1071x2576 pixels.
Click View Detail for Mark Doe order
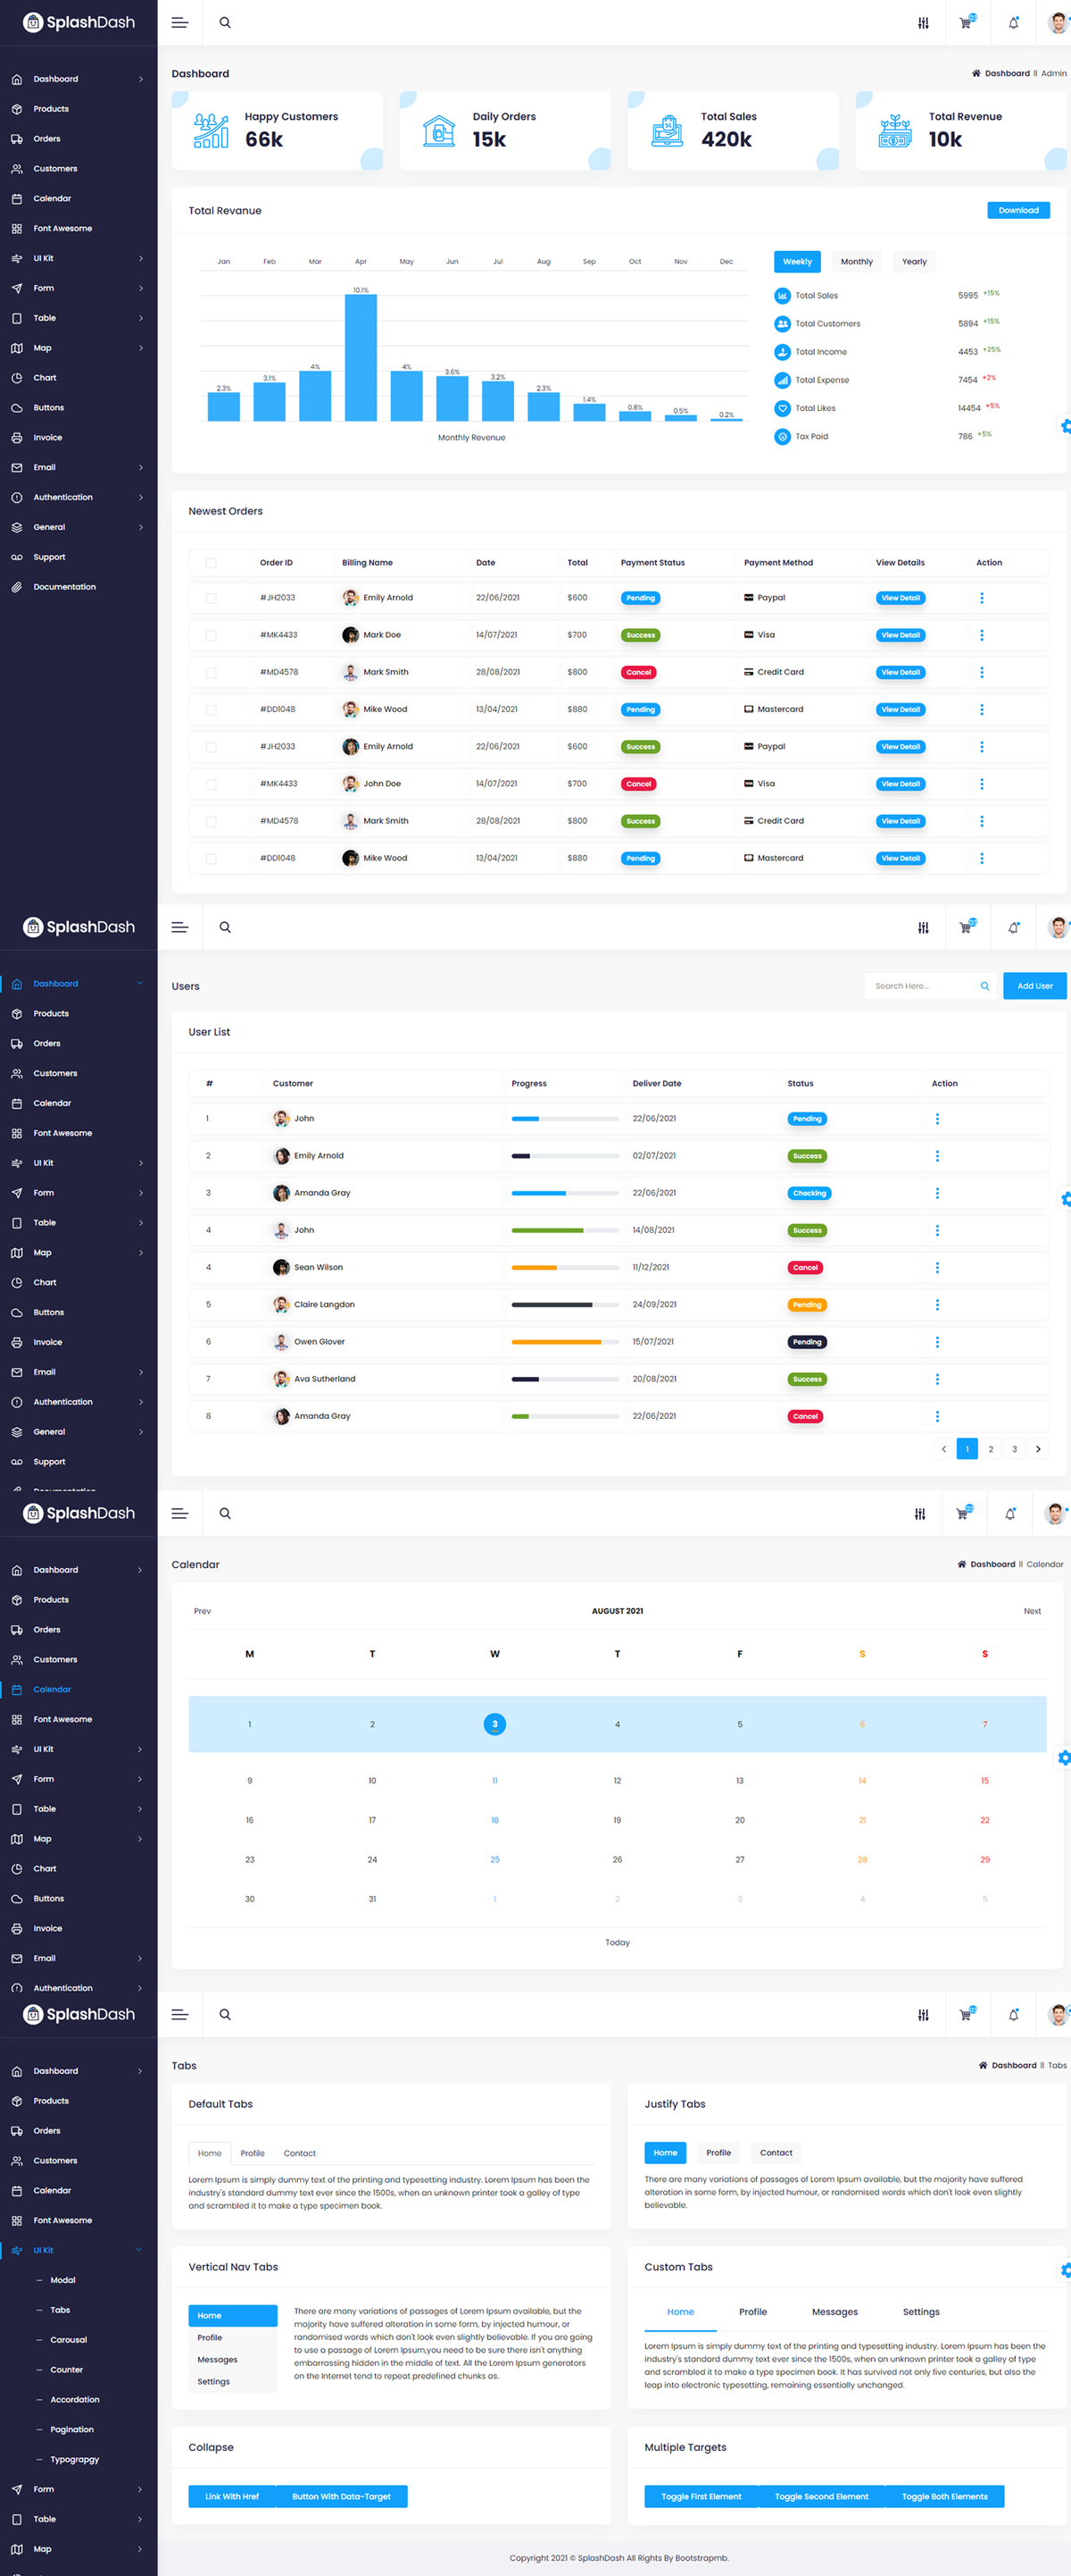coord(901,635)
